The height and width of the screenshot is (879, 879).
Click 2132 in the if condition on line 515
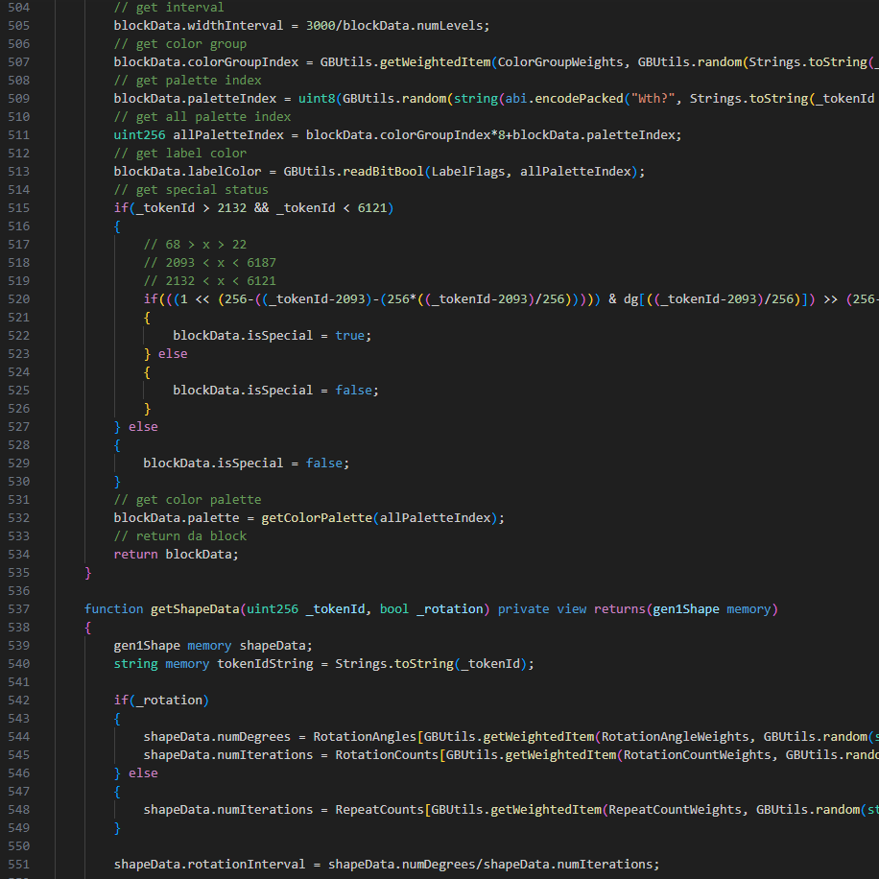pyautogui.click(x=231, y=208)
